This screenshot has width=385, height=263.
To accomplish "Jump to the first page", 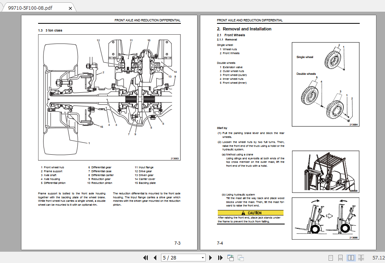I will click(145, 258).
